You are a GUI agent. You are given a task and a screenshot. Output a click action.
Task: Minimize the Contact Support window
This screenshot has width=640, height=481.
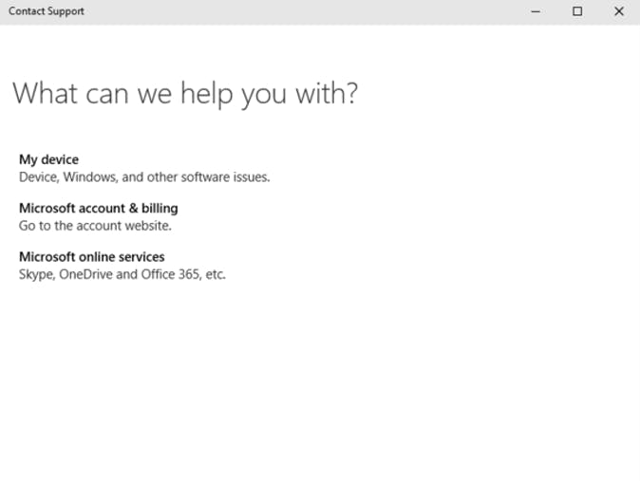click(536, 11)
